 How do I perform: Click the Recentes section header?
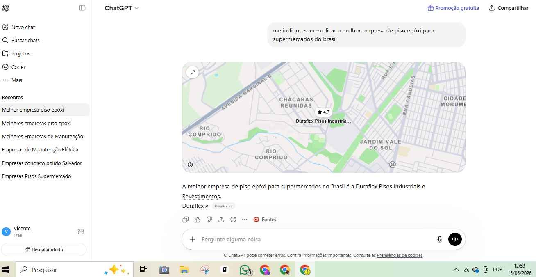pos(12,98)
